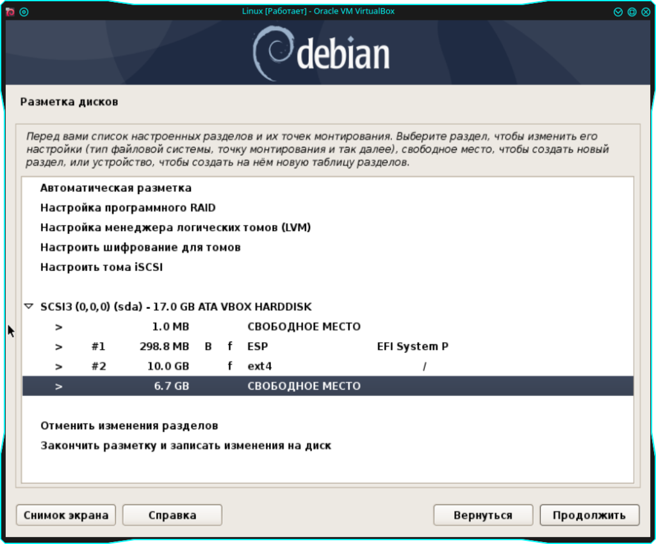Collapse the SCSI3 (sda) disk triangle
The height and width of the screenshot is (544, 656).
point(28,307)
